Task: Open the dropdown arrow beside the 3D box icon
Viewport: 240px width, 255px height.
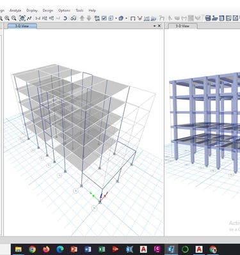Action: pyautogui.click(x=126, y=19)
